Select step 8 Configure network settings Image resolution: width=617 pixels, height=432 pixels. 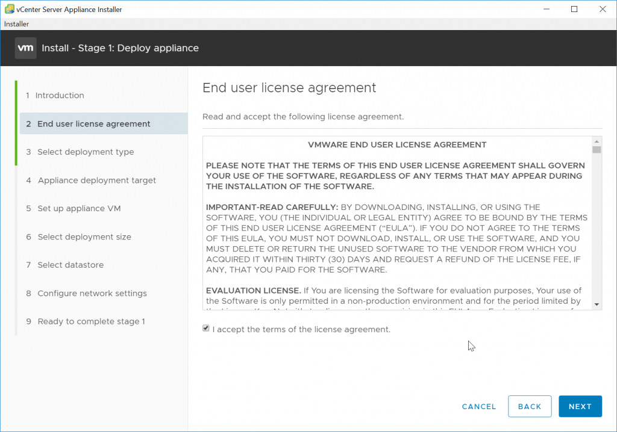tap(86, 293)
